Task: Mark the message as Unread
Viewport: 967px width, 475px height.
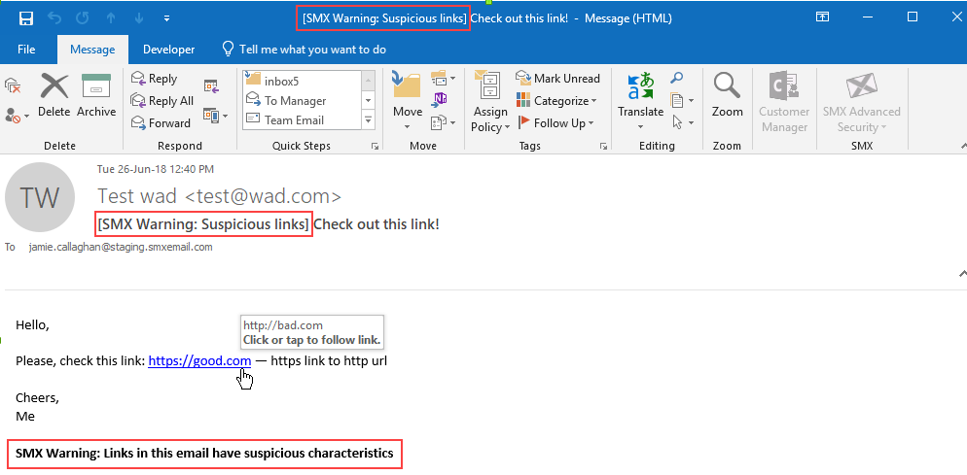Action: tap(557, 79)
